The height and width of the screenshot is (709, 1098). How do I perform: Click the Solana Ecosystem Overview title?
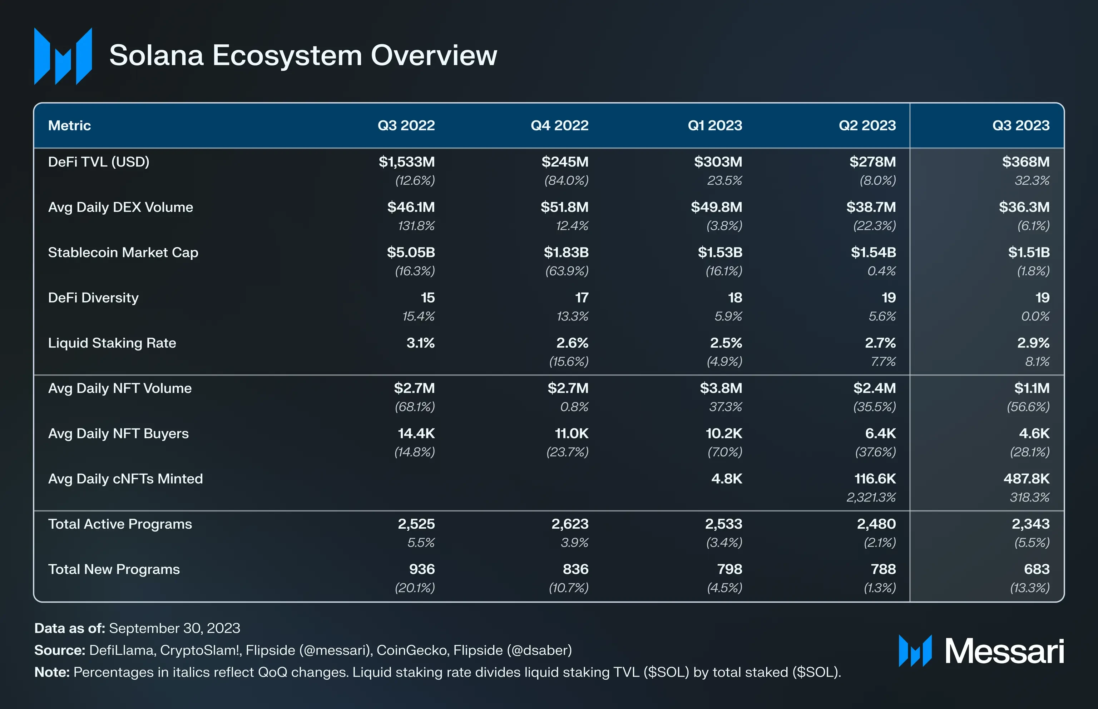click(303, 56)
